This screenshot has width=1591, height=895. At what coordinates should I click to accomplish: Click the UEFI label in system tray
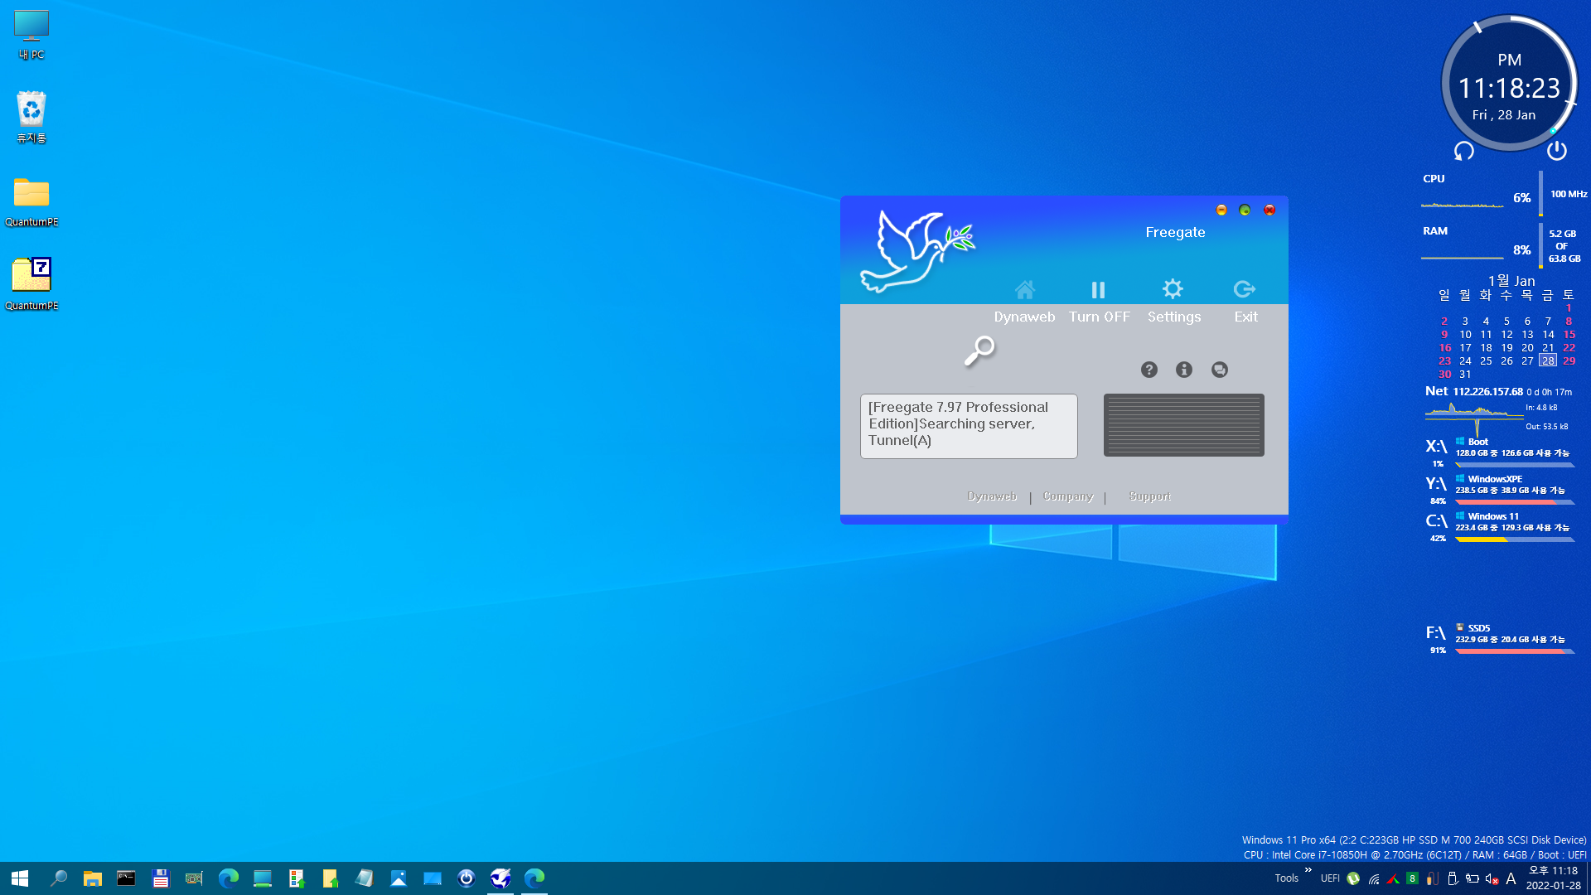1329,878
